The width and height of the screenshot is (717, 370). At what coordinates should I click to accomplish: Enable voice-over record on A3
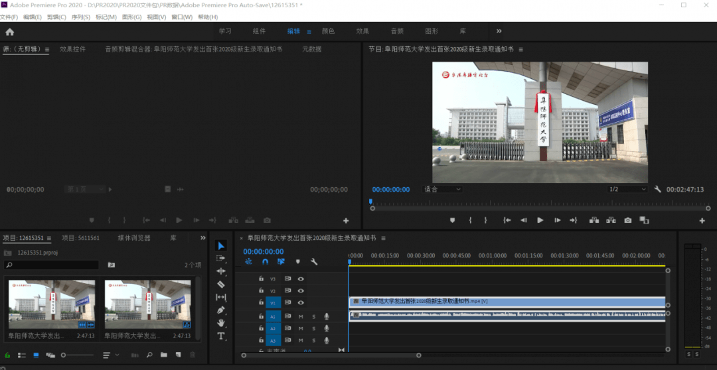pyautogui.click(x=327, y=341)
